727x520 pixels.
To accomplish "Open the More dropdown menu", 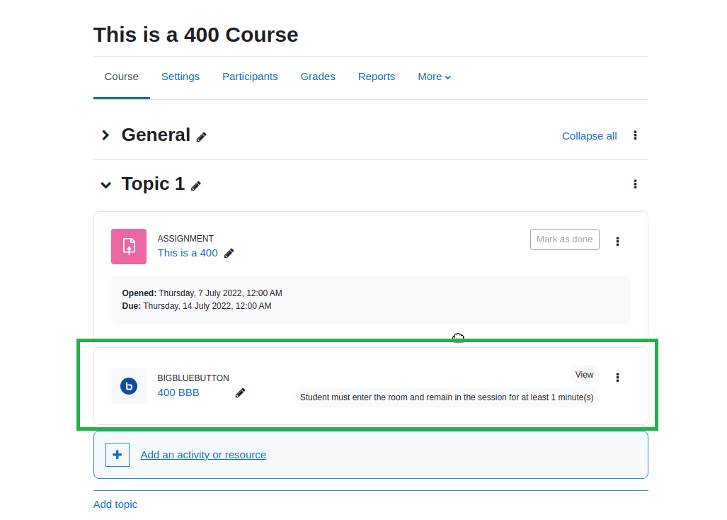I will click(435, 77).
